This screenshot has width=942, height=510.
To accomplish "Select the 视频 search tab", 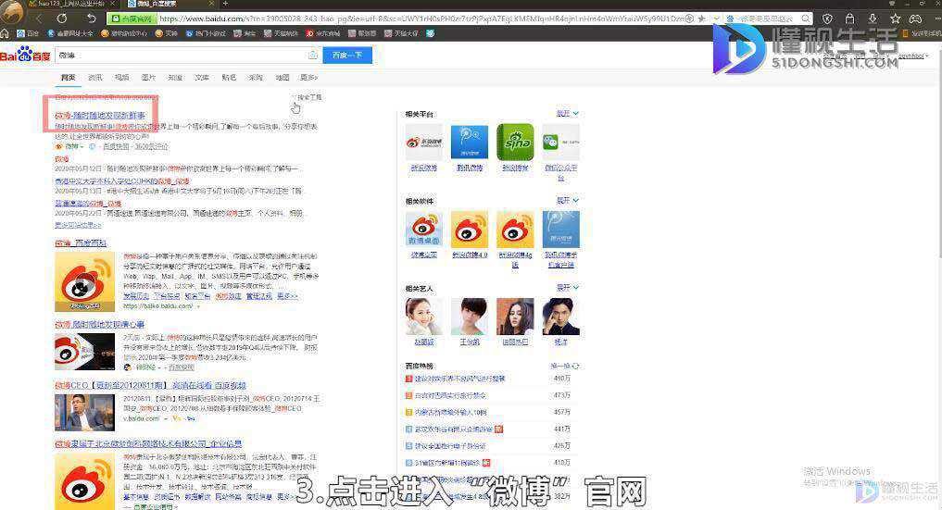I will click(122, 78).
